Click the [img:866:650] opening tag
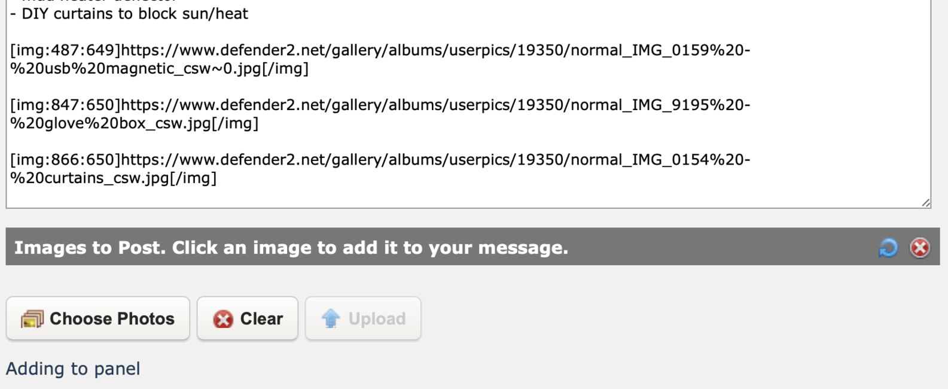The width and height of the screenshot is (948, 389). pos(66,160)
